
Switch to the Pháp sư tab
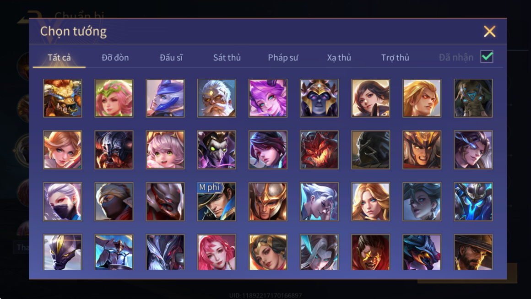283,58
